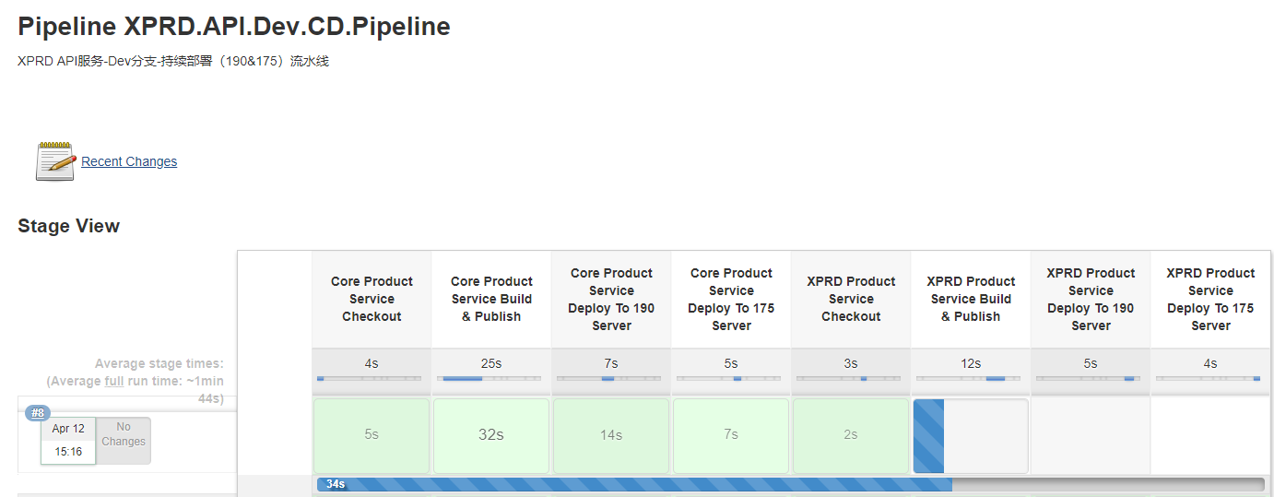Click the Core Product Service Build & Publish header

[x=491, y=299]
